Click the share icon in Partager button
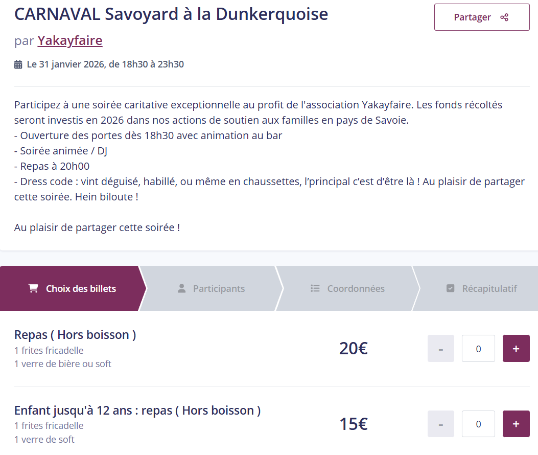The height and width of the screenshot is (455, 538). tap(504, 17)
